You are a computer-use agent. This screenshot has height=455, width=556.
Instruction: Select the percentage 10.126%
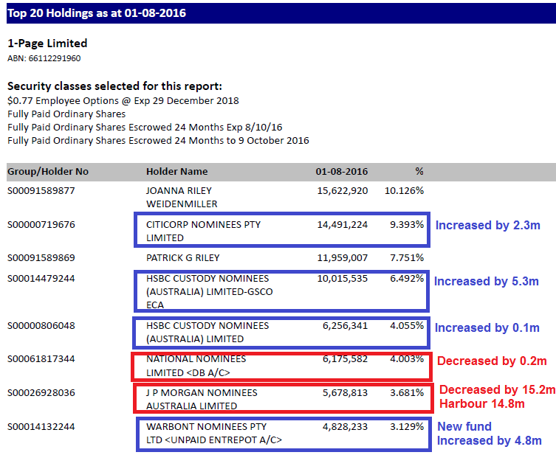point(404,191)
